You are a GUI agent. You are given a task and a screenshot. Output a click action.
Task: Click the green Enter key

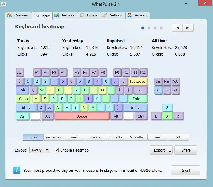pos(138,99)
